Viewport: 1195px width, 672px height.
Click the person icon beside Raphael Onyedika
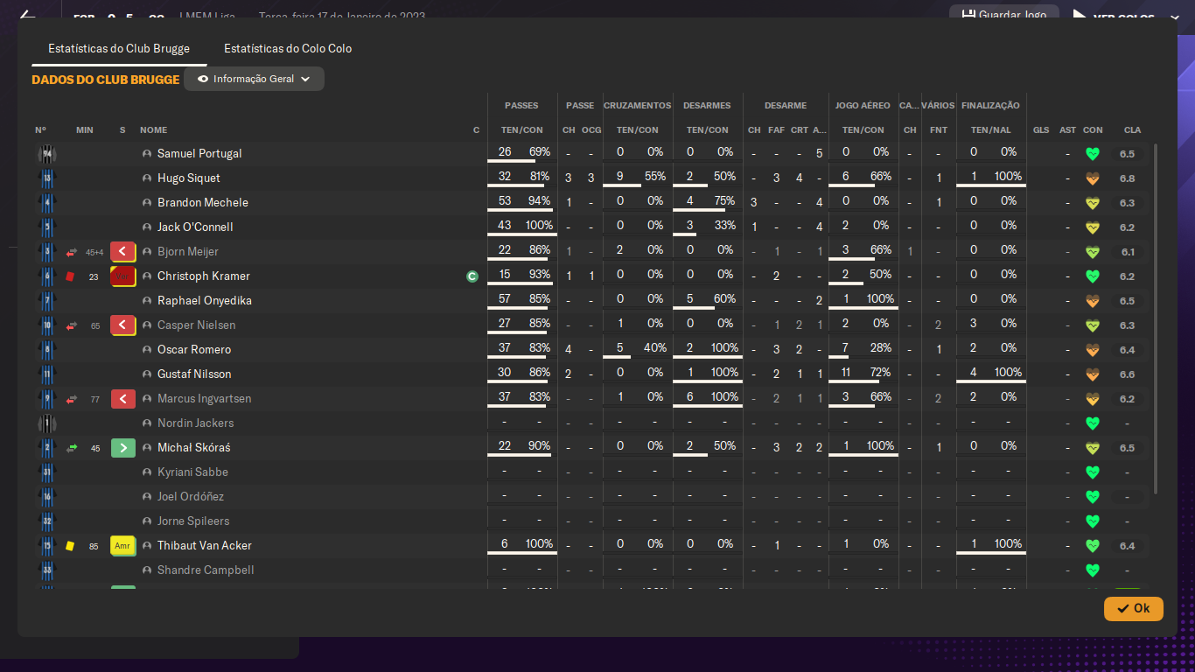[147, 301]
